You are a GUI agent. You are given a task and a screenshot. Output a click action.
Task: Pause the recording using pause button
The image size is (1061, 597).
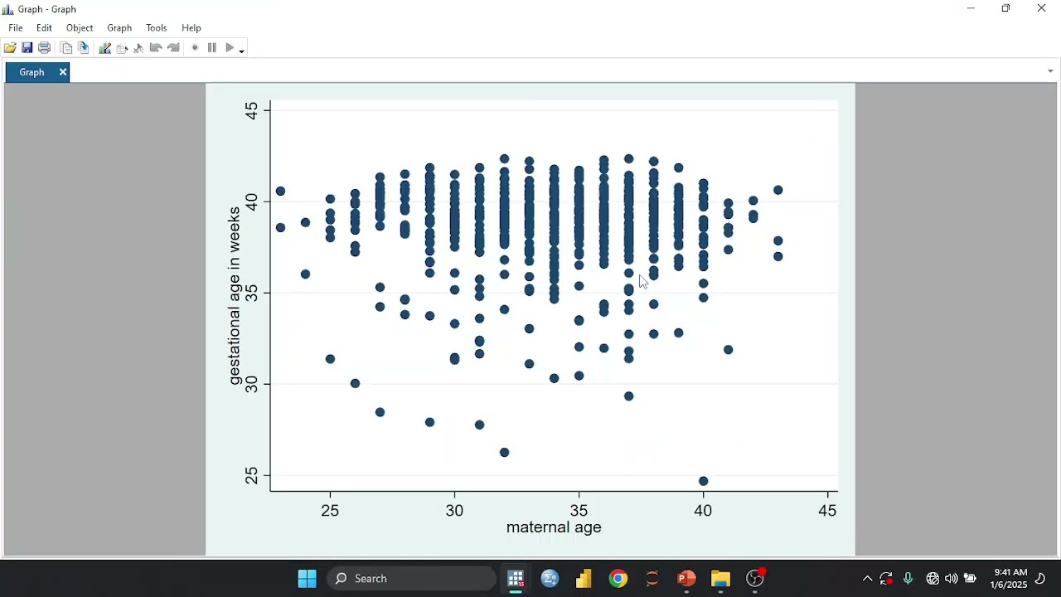pos(212,48)
